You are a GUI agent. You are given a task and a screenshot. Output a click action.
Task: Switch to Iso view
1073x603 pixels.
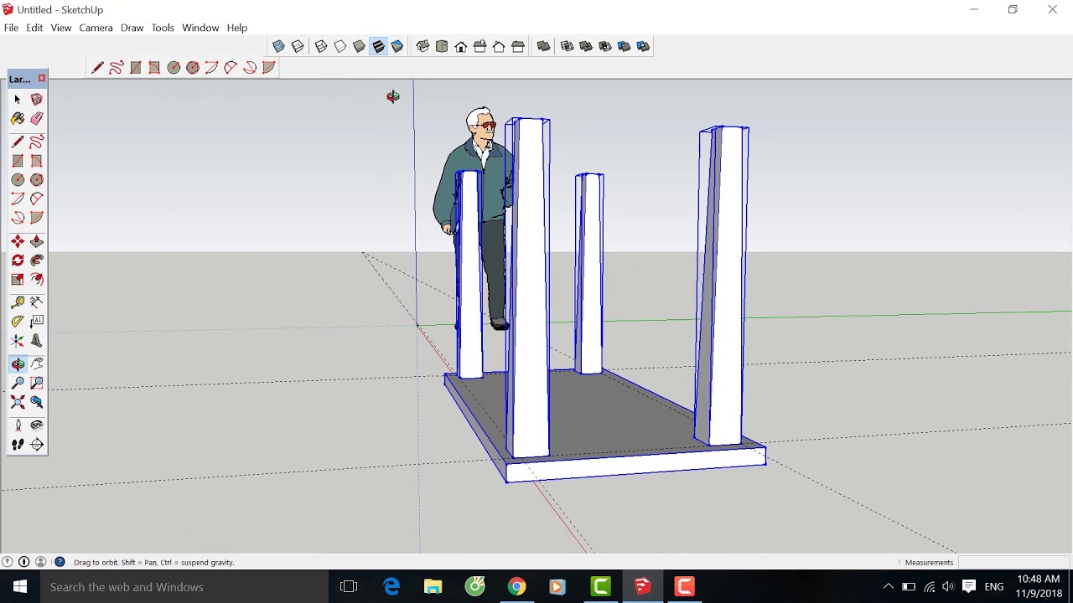422,47
